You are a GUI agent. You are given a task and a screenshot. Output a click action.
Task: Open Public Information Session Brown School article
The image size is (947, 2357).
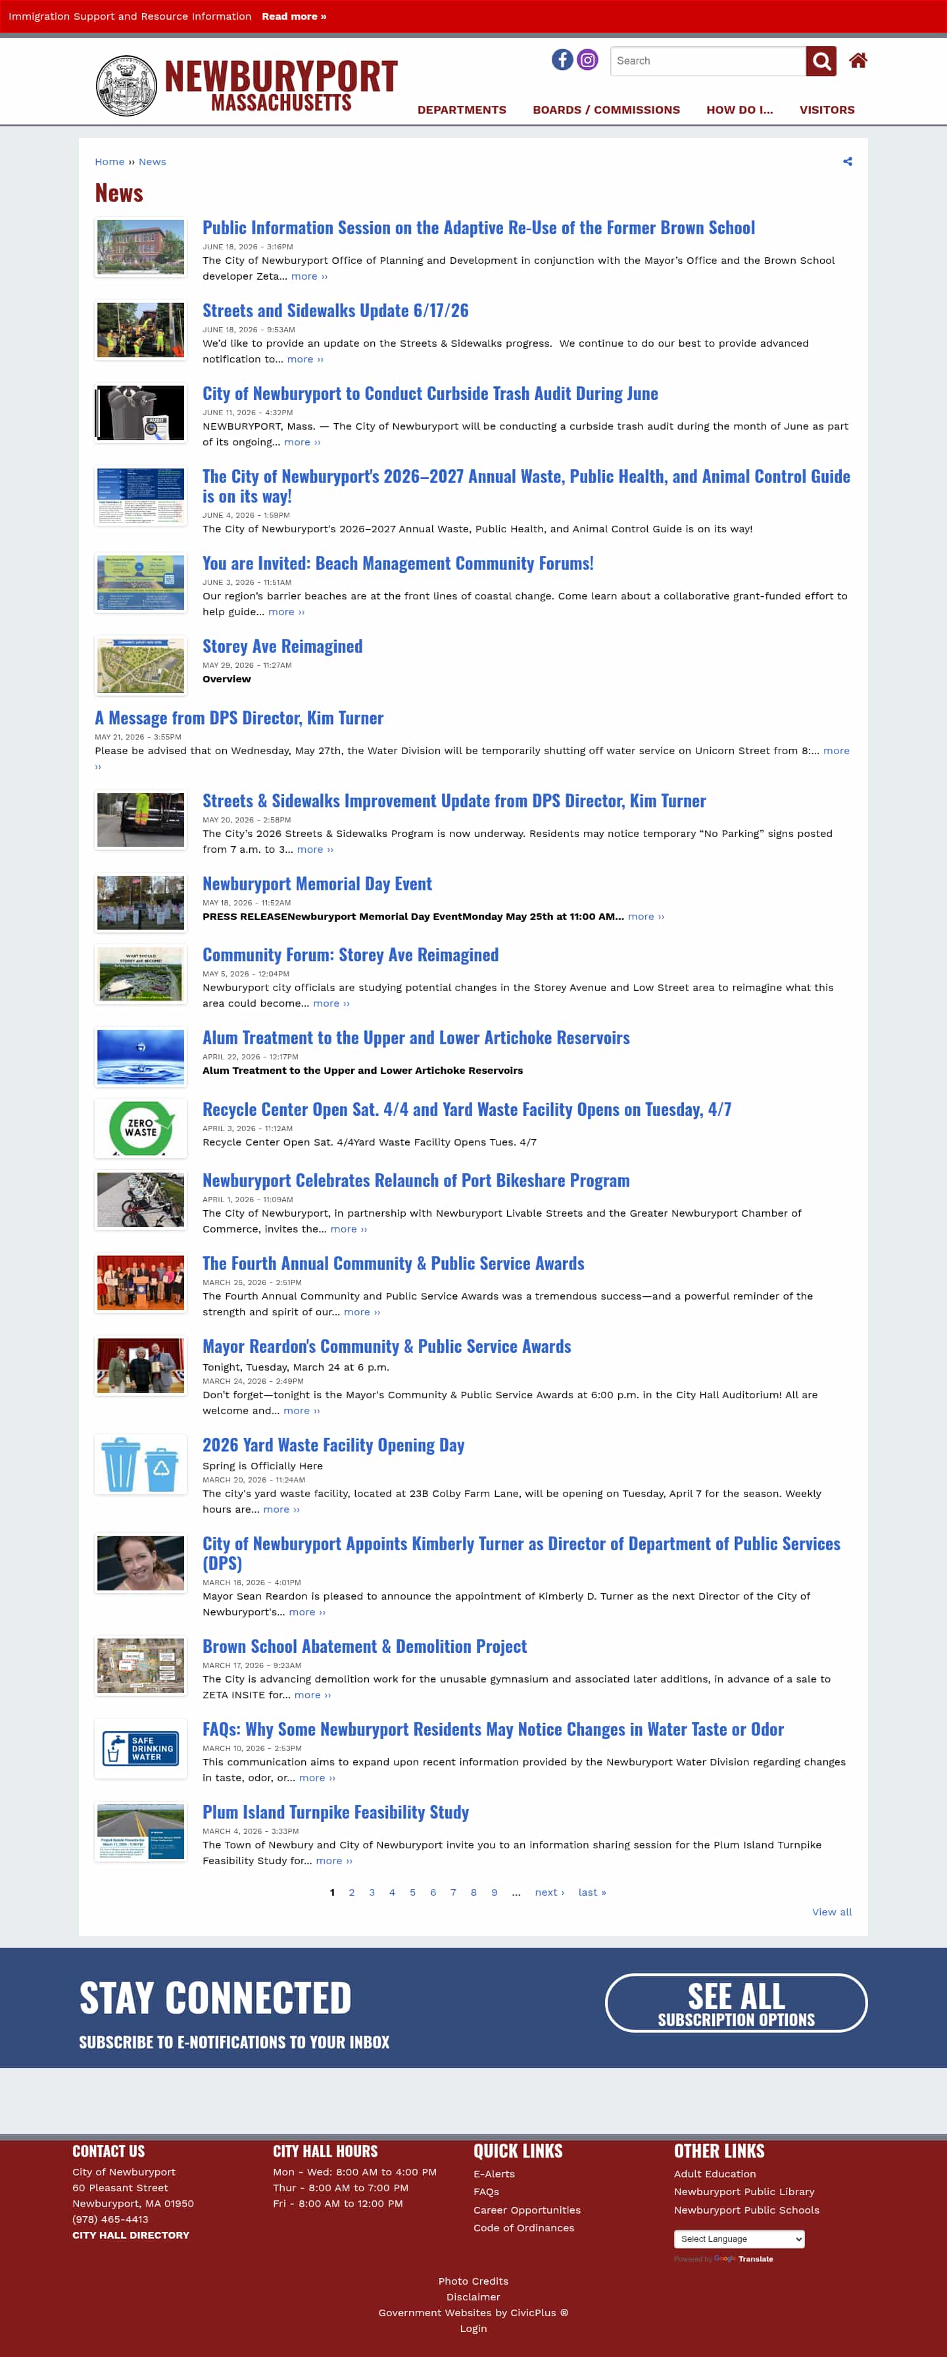click(478, 228)
